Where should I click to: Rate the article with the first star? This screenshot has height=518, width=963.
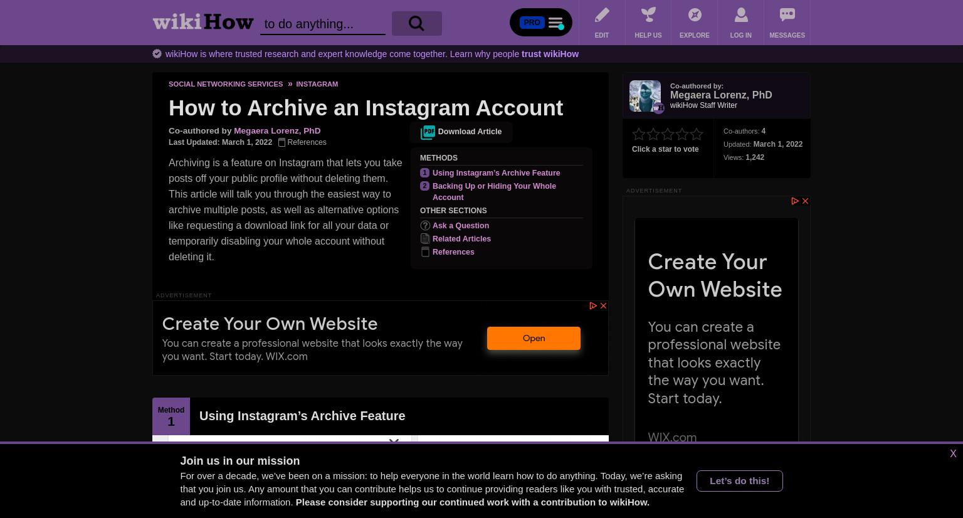[x=639, y=134]
